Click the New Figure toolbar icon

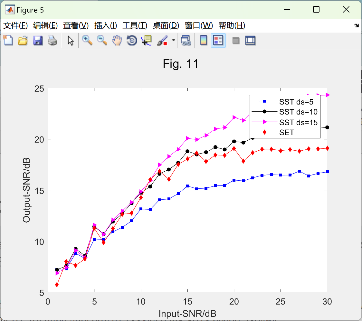[x=8, y=40]
